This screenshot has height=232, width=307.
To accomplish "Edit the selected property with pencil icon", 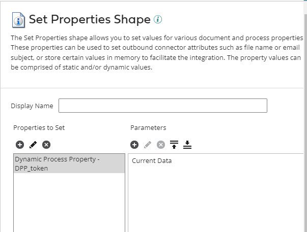I will point(33,145).
